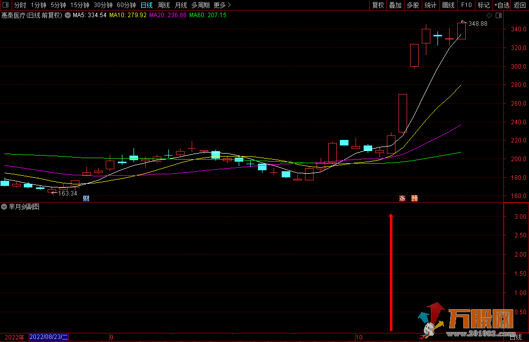This screenshot has width=529, height=342.
Task: Click the 340.0 price axis label
Action: pyautogui.click(x=518, y=29)
